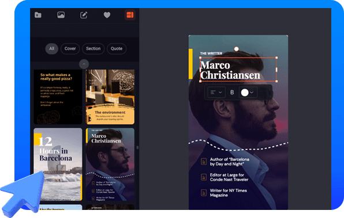This screenshot has height=218, width=344.
Task: Select 'Editor at Large for Conde Nast Traveler' text
Action: coord(229,177)
